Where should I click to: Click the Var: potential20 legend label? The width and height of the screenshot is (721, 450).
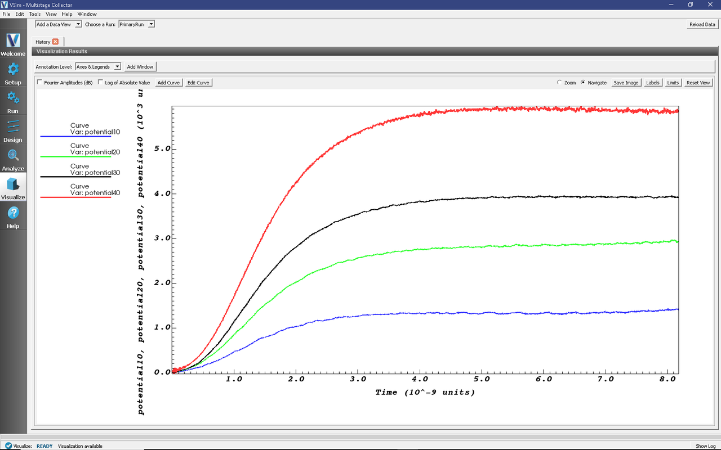(95, 152)
